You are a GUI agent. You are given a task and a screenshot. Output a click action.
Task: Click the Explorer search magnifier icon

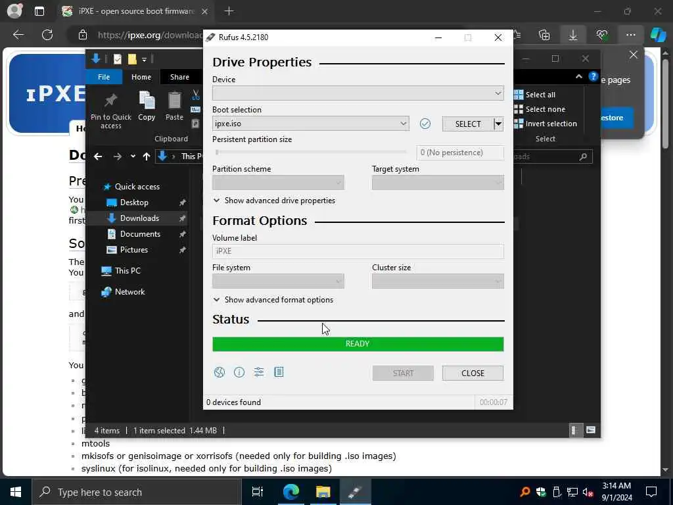(583, 156)
